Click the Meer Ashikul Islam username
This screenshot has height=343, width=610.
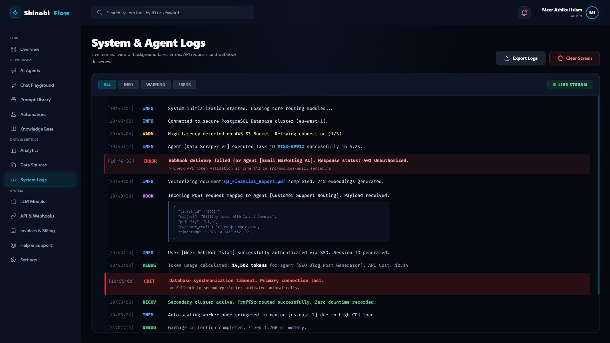point(562,10)
